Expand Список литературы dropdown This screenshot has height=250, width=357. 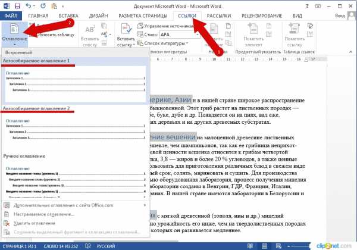coord(163,43)
